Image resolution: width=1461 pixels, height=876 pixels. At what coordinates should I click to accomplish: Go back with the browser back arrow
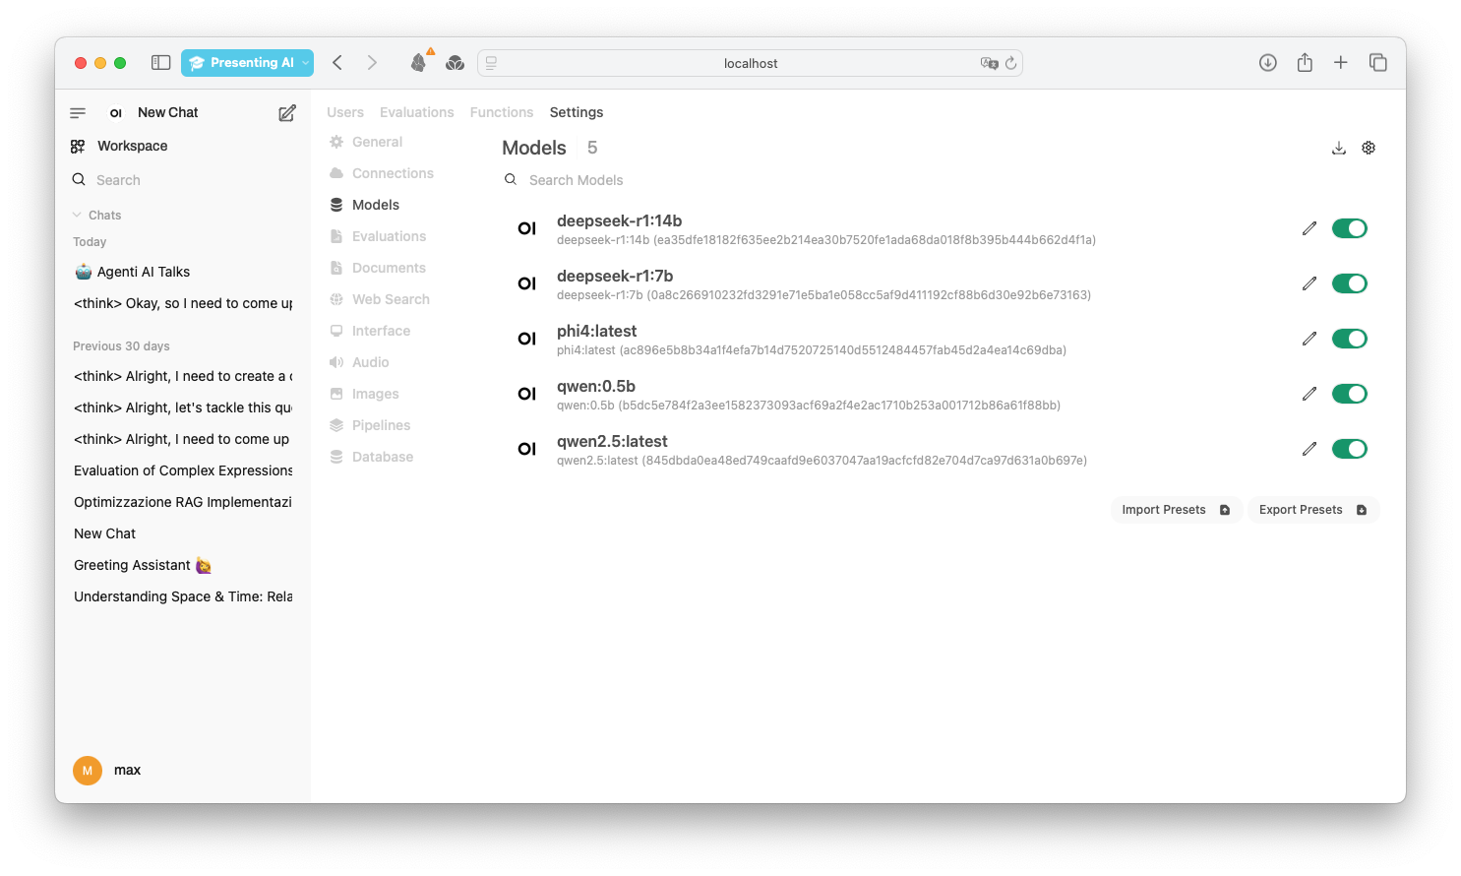point(337,63)
